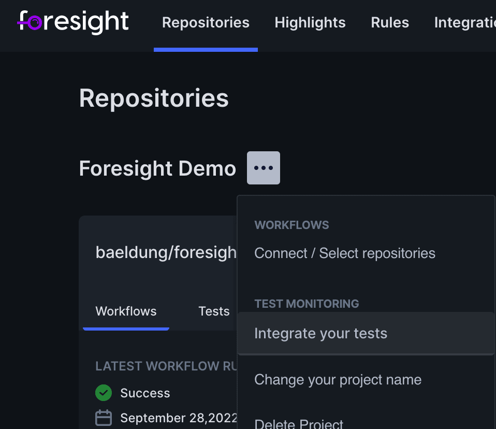This screenshot has width=496, height=429.
Task: Click the Success status text
Action: click(x=145, y=393)
